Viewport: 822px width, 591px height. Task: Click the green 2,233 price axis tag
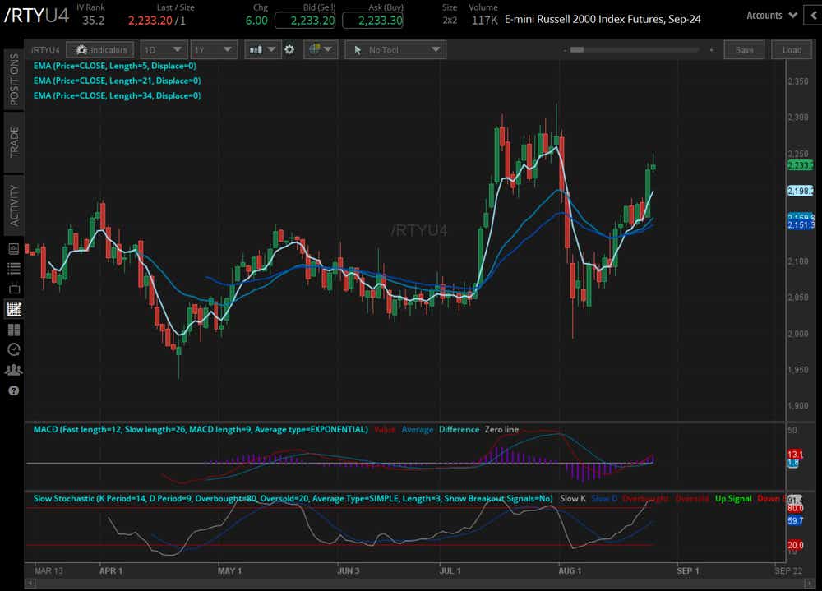coord(800,166)
